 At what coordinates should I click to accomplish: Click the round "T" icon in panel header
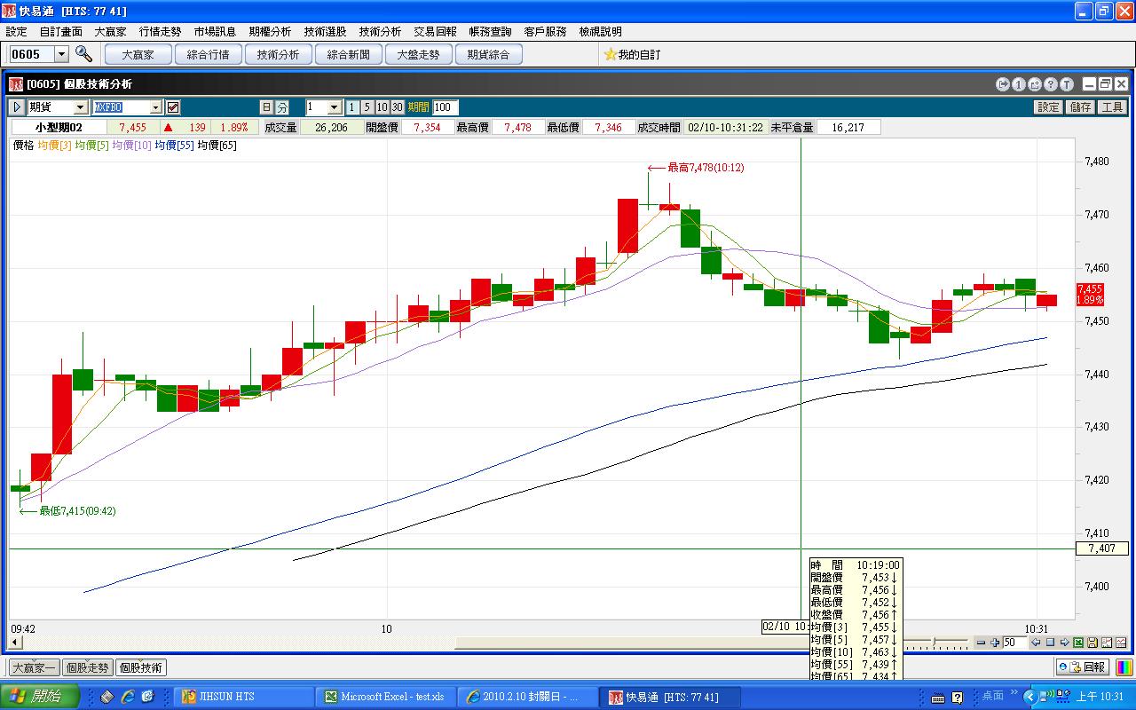1067,84
